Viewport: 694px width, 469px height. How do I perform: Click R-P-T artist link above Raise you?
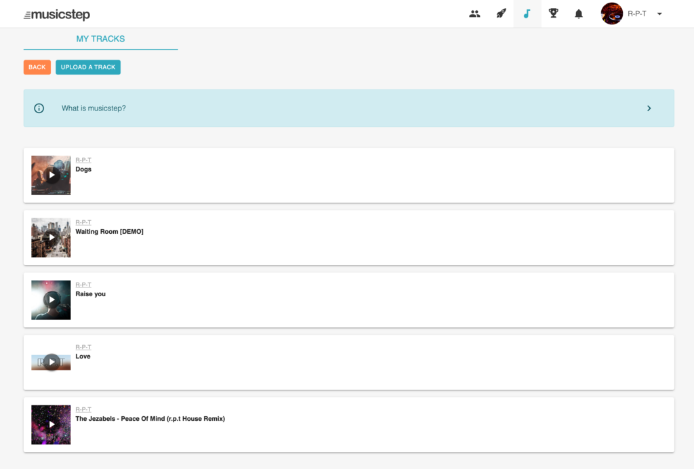pyautogui.click(x=83, y=285)
